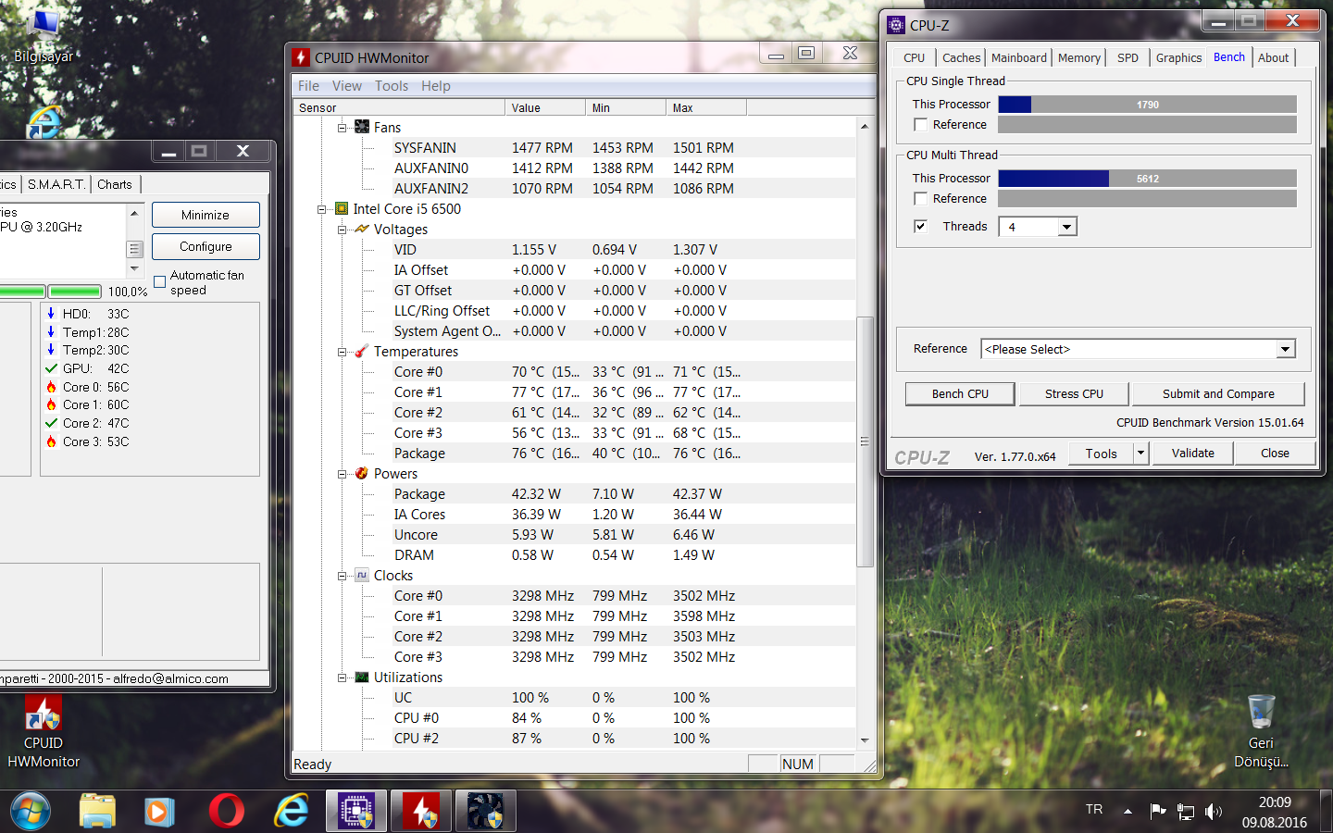Click the Fans category icon in HWMonitor
Image resolution: width=1333 pixels, height=833 pixels.
tap(362, 127)
